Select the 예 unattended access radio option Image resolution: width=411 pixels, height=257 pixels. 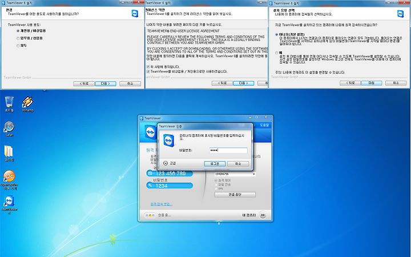276,53
